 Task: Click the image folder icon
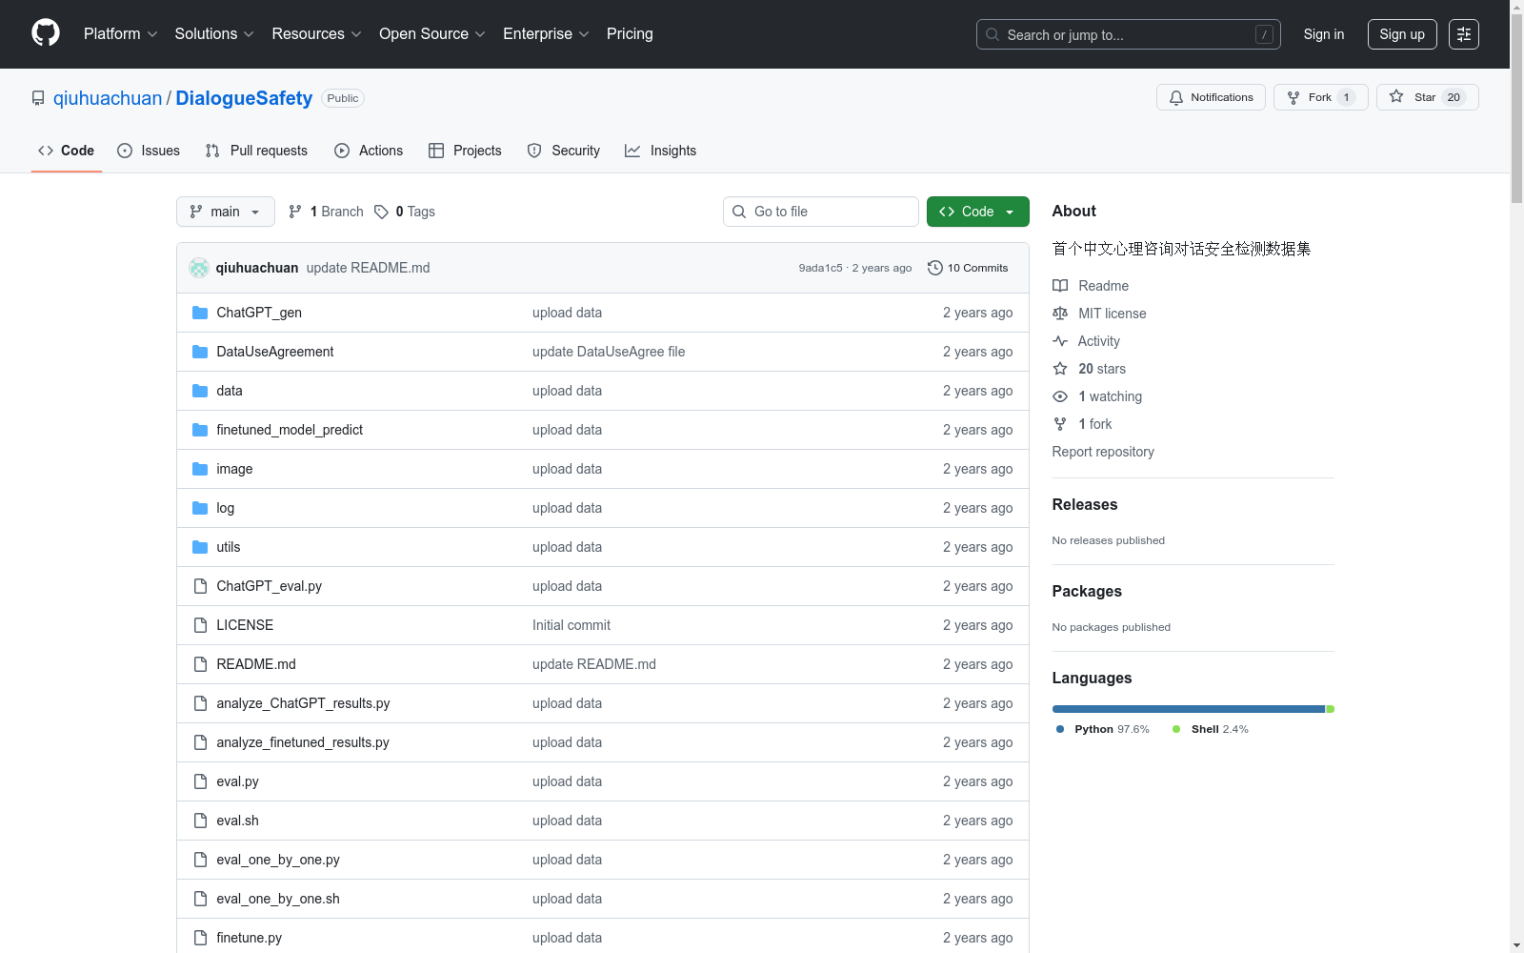(200, 469)
